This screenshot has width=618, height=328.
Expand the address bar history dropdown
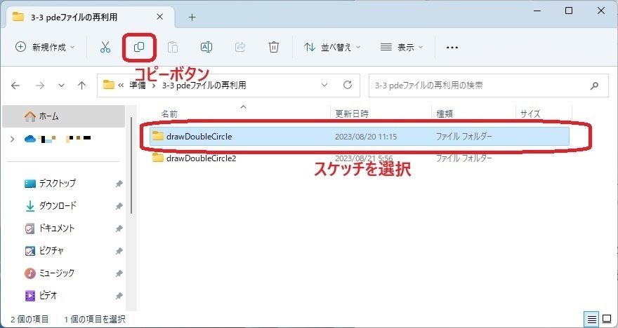click(324, 85)
